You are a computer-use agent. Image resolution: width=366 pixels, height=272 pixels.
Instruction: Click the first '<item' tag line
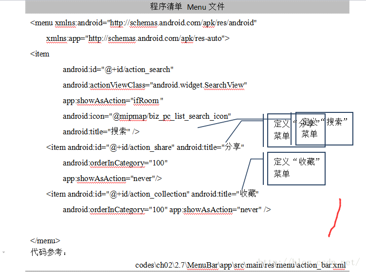(40, 54)
